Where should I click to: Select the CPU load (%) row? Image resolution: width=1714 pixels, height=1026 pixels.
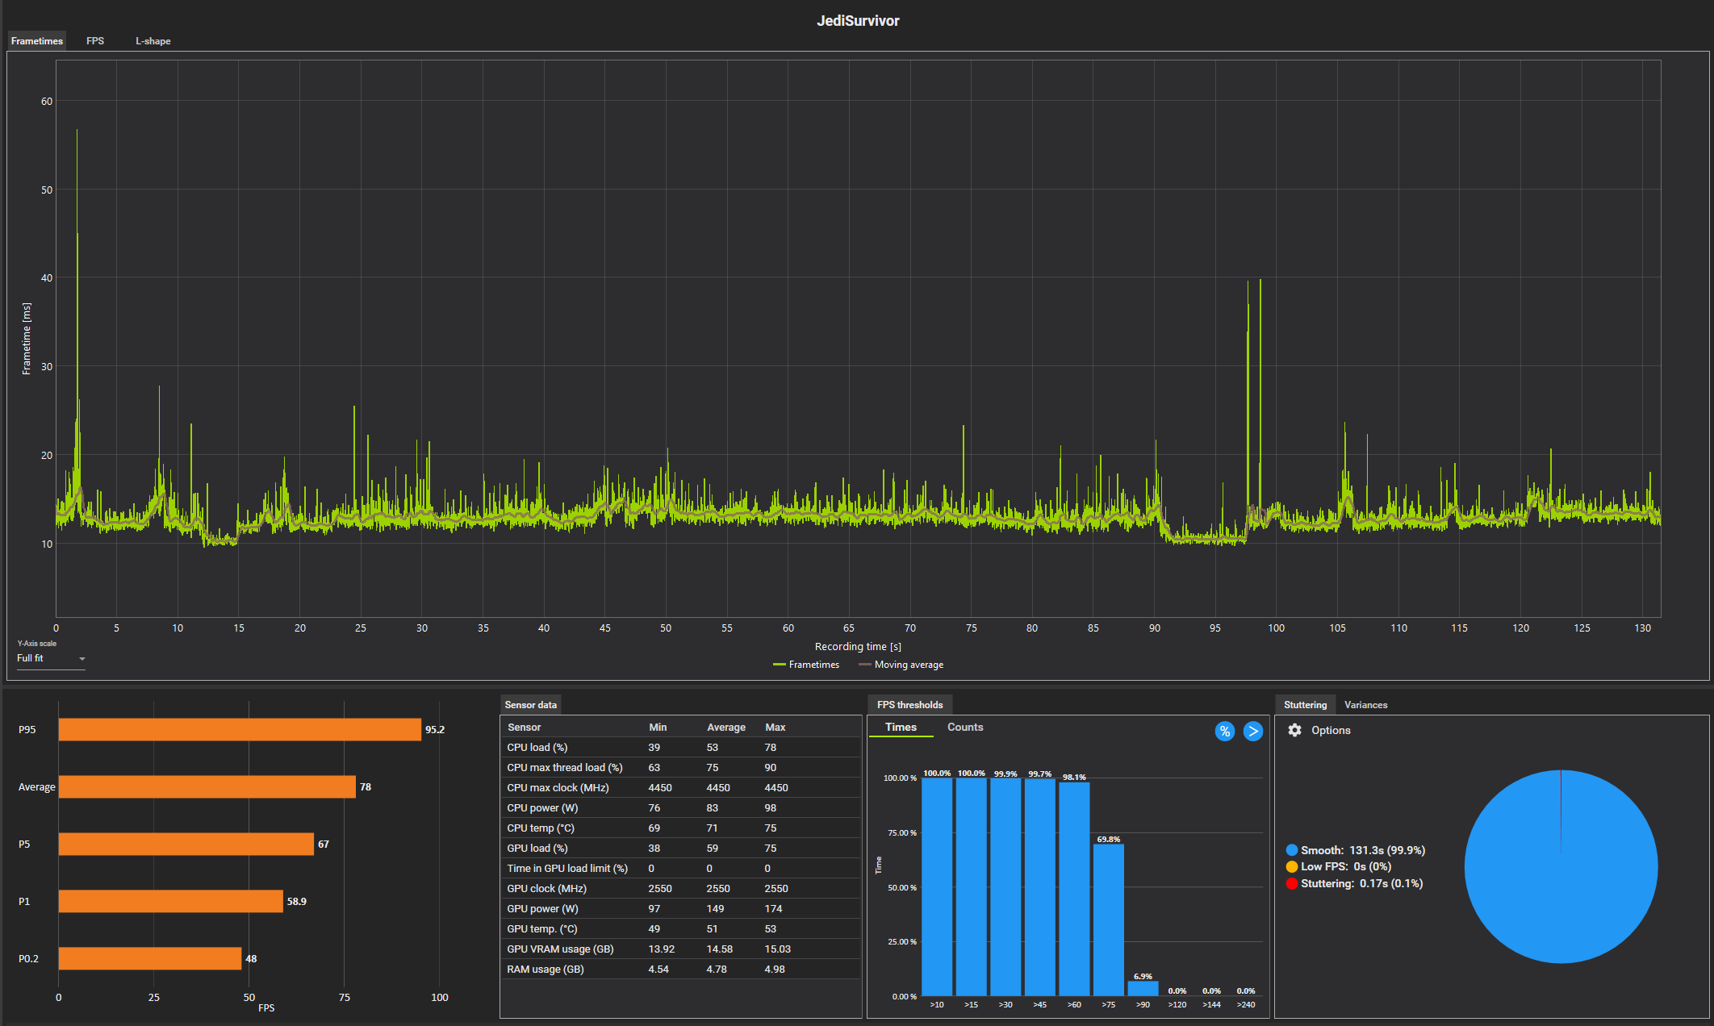click(680, 748)
